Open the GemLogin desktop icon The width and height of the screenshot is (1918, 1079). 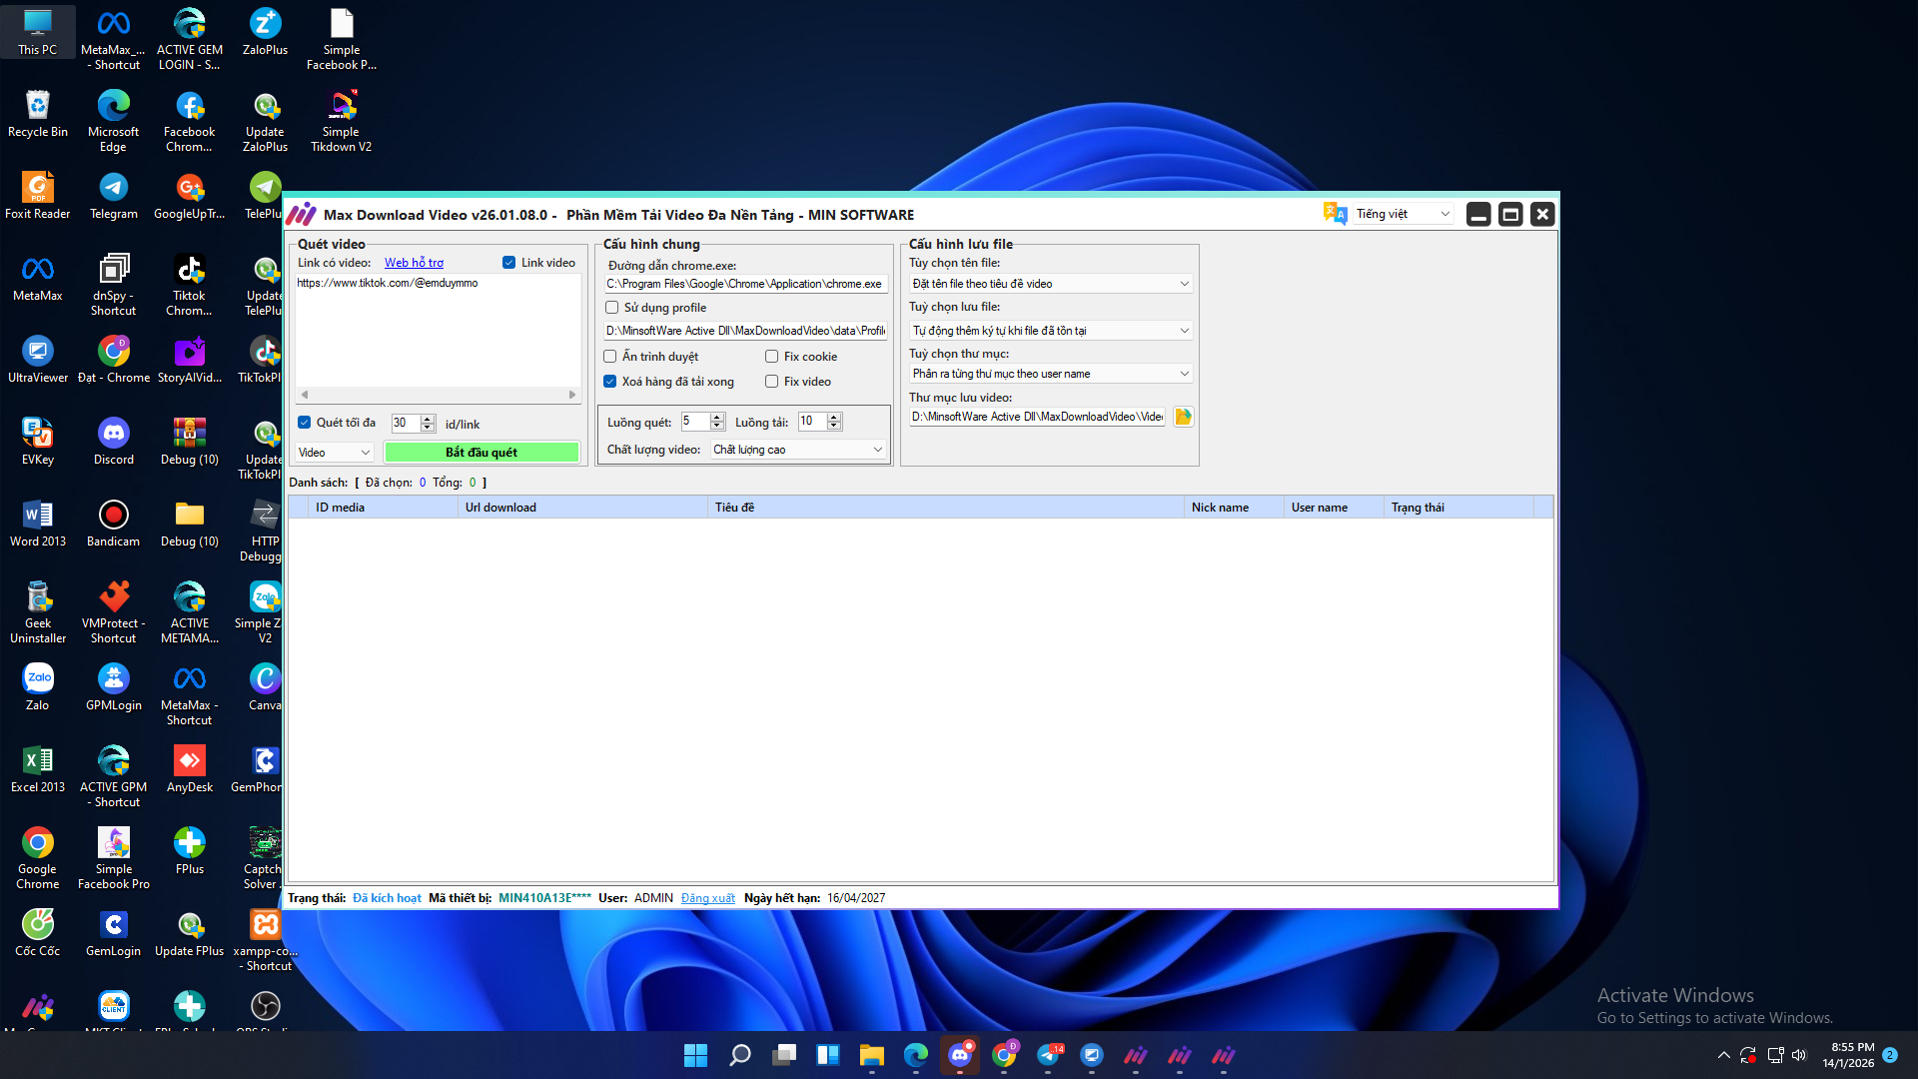point(114,933)
